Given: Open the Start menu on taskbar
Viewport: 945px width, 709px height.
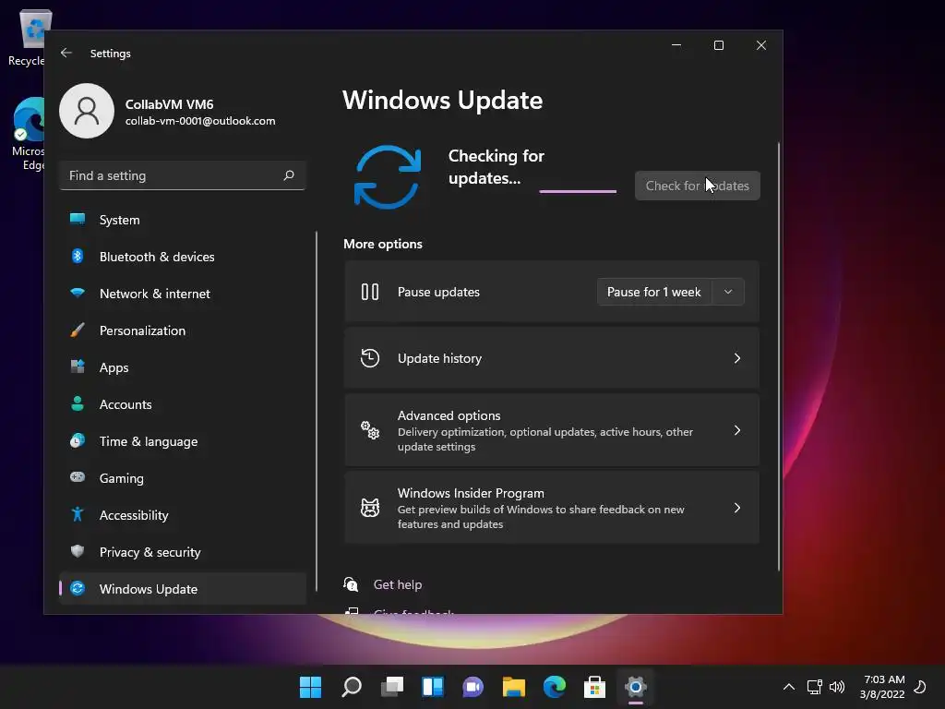Looking at the screenshot, I should [x=310, y=687].
